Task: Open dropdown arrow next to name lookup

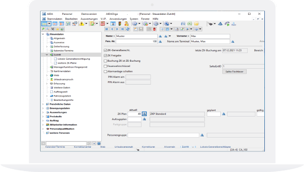Action: pyautogui.click(x=170, y=36)
